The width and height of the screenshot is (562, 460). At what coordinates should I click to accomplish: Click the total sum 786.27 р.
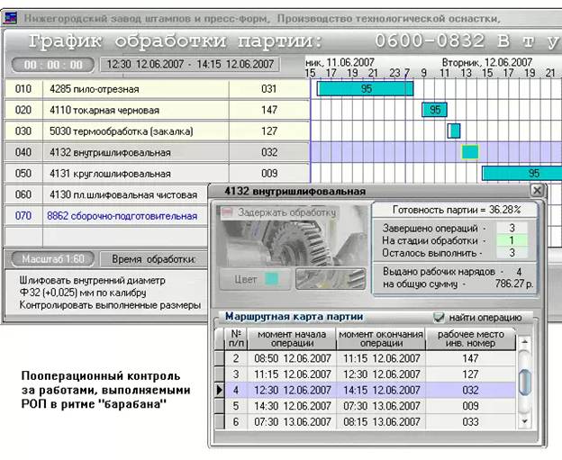pyautogui.click(x=514, y=284)
